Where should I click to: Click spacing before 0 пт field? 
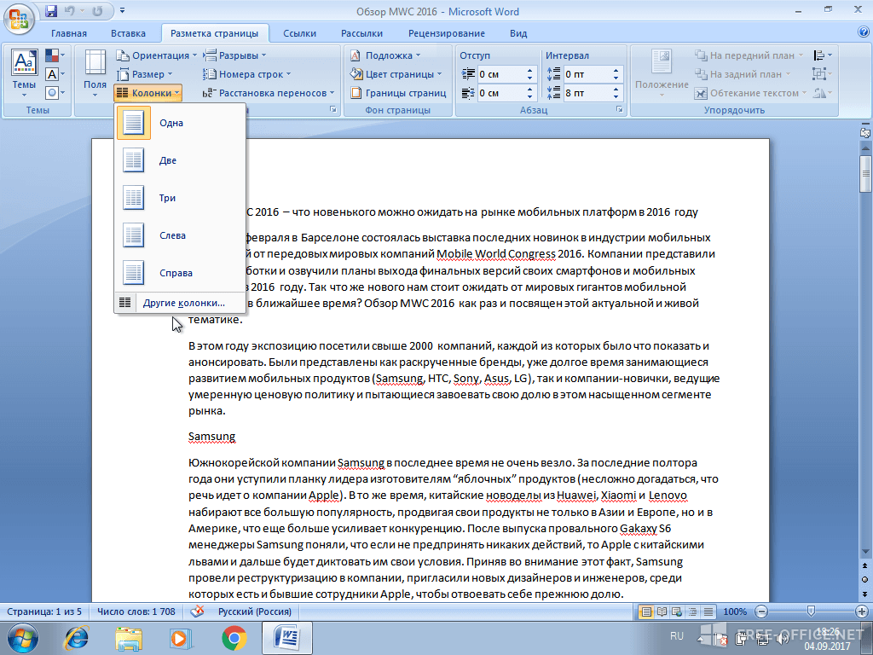(587, 74)
